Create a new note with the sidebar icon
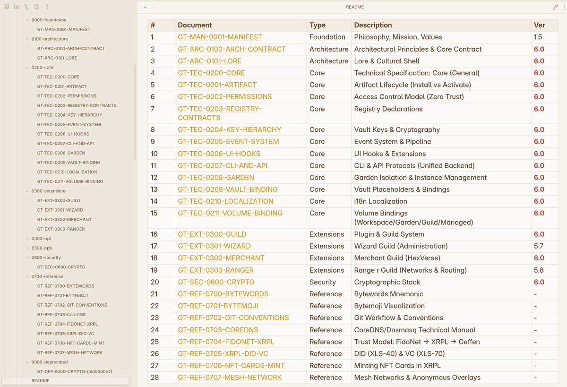The width and height of the screenshot is (567, 387). [x=6, y=7]
